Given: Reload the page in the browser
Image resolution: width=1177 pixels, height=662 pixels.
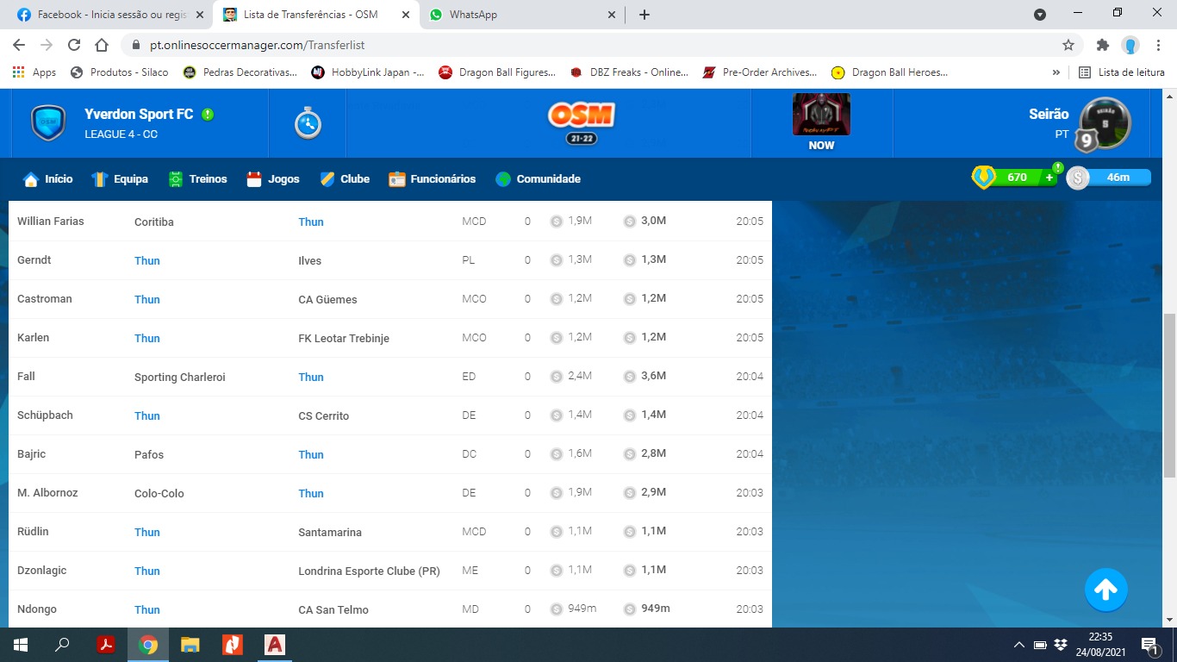Looking at the screenshot, I should pos(74,45).
